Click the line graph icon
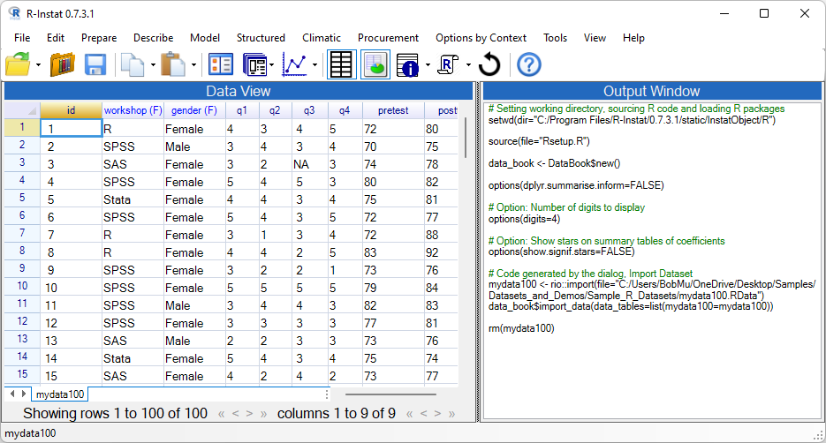 (x=294, y=64)
